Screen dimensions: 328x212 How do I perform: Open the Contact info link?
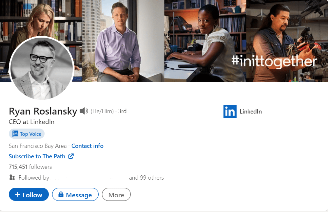tap(87, 146)
